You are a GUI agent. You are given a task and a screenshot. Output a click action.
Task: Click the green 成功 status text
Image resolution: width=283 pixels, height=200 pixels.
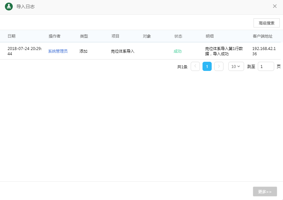pyautogui.click(x=178, y=51)
